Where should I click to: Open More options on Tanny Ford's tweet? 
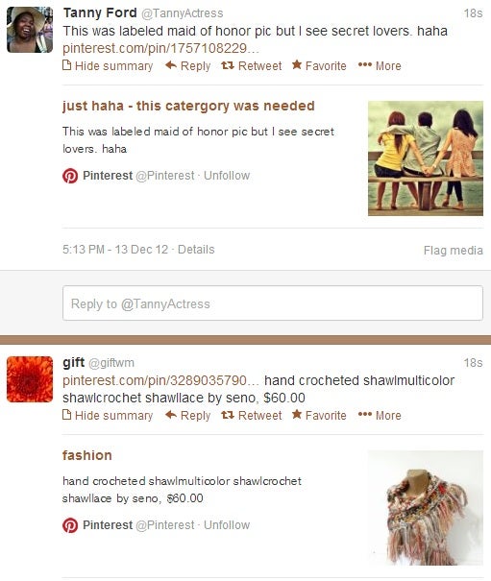point(380,66)
